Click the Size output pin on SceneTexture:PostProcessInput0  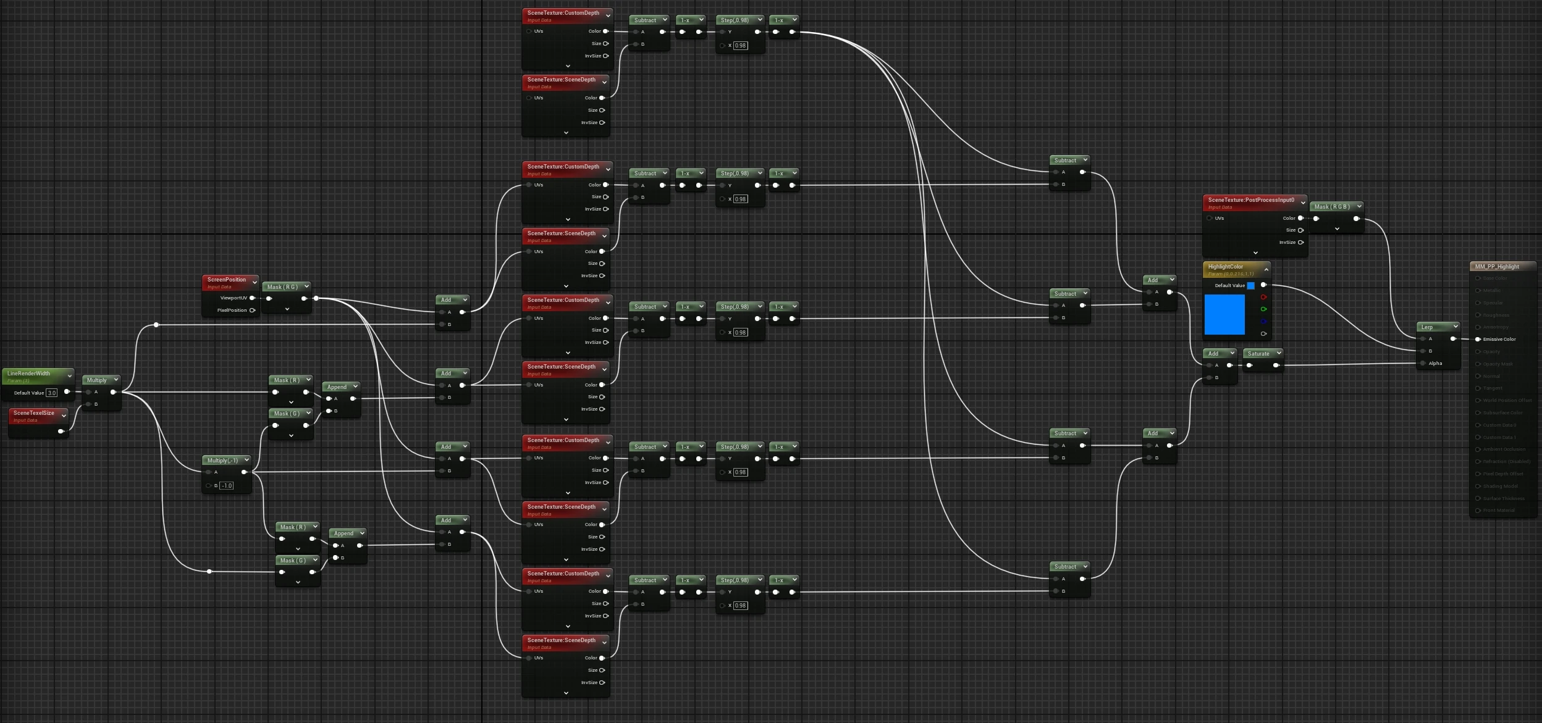pos(1300,230)
